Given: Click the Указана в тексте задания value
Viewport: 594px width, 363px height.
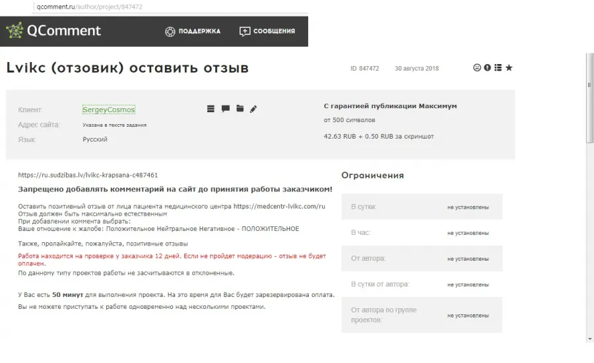Looking at the screenshot, I should tap(114, 125).
